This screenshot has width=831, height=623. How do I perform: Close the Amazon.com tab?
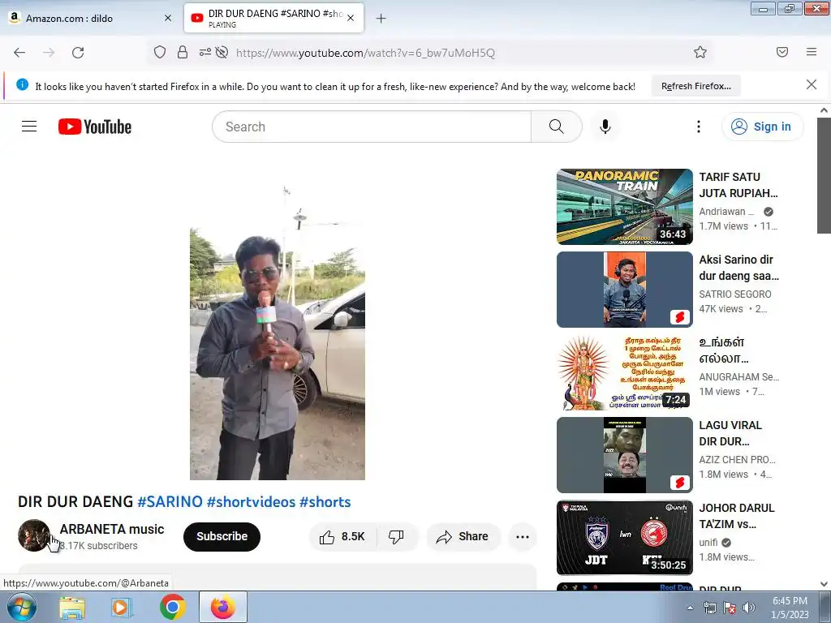pos(168,18)
